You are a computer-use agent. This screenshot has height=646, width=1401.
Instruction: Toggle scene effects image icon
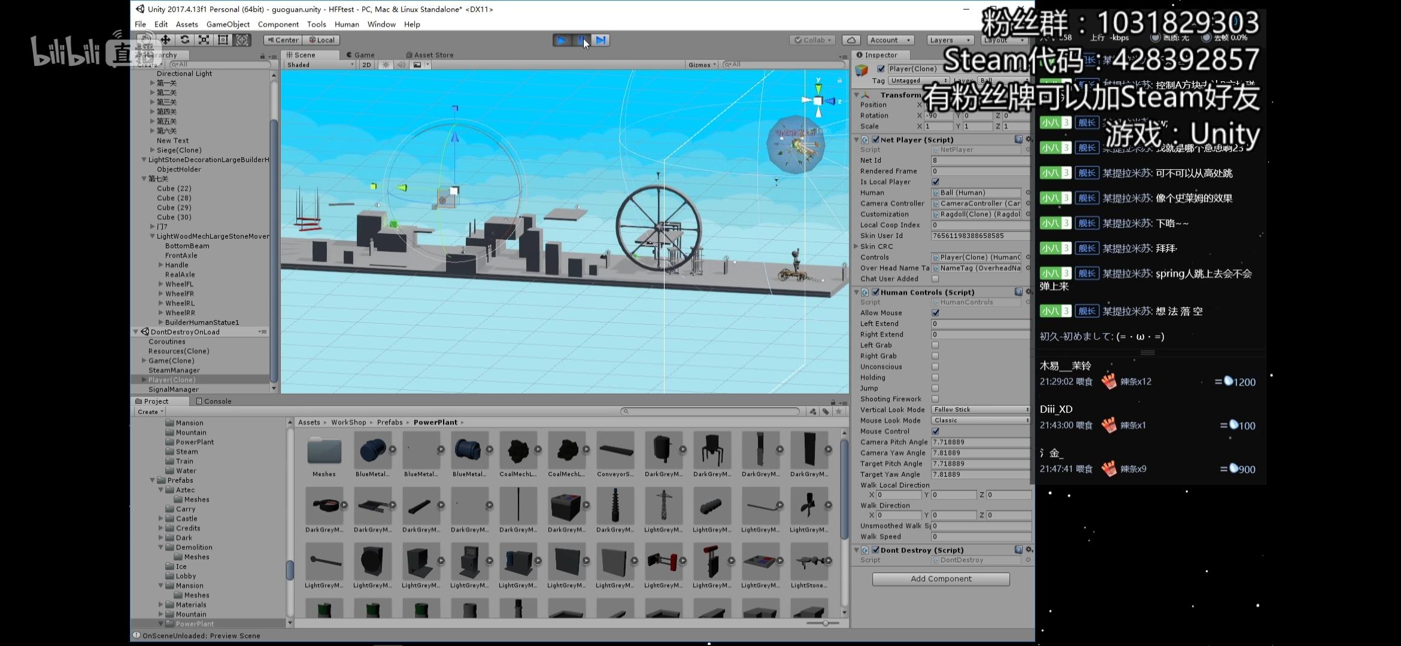pyautogui.click(x=417, y=65)
